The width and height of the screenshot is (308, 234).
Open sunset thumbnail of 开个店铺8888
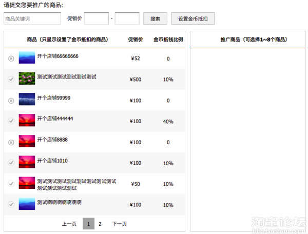(x=27, y=141)
